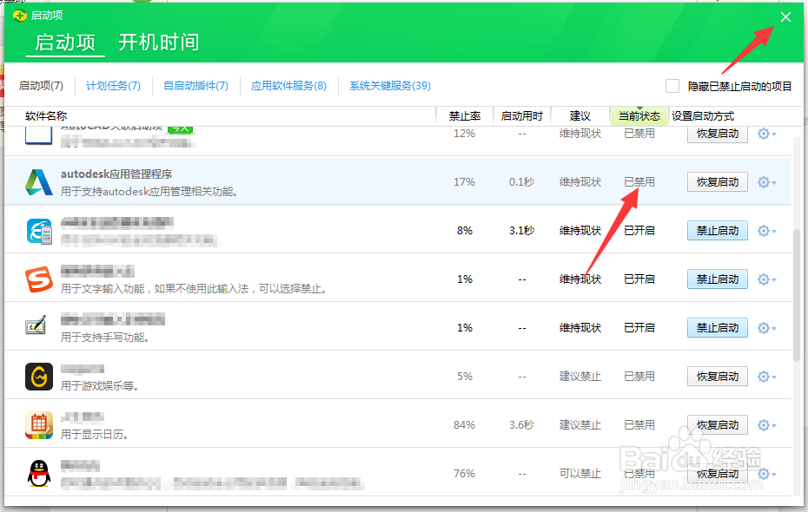808x512 pixels.
Task: Click 禁止启动 for handwriting support row
Action: [x=718, y=328]
